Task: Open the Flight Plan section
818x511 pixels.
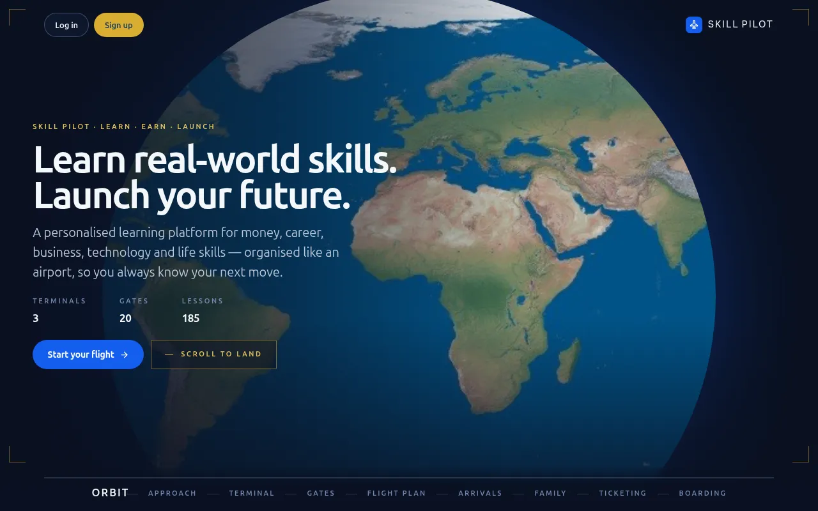Action: pyautogui.click(x=396, y=493)
